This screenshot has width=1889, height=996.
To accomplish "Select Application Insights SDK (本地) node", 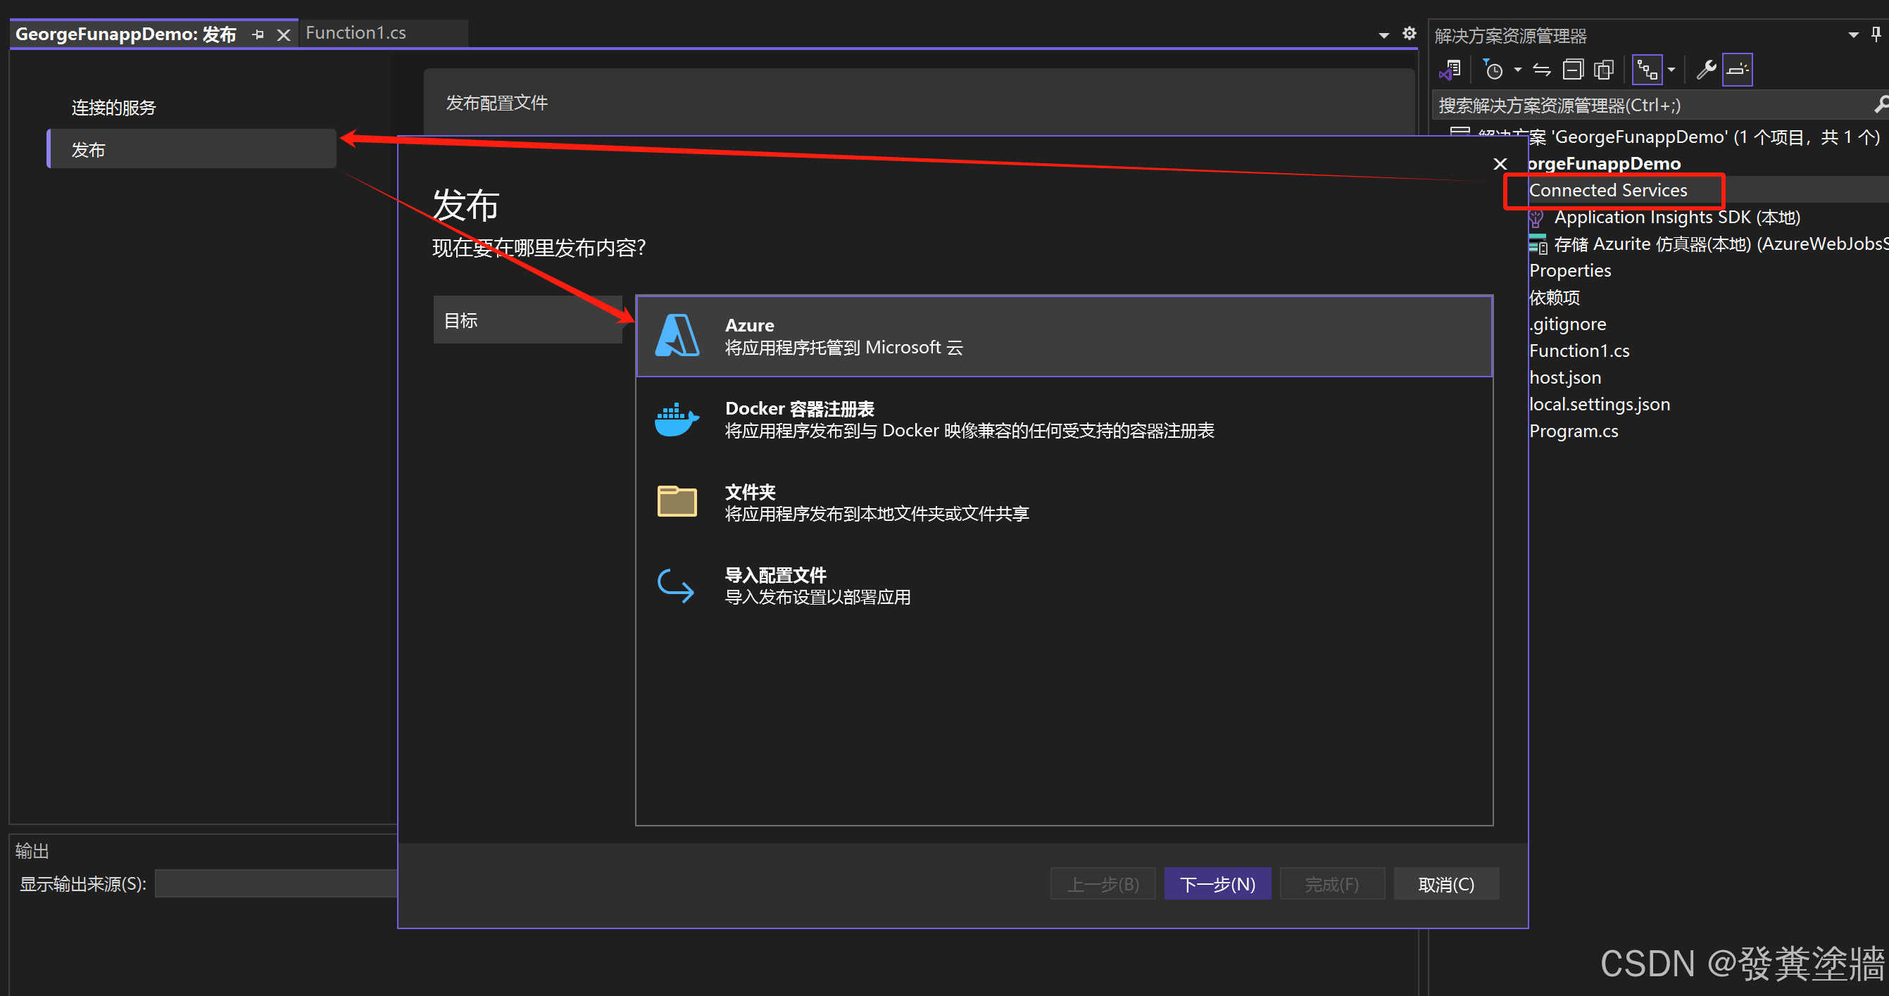I will pyautogui.click(x=1677, y=218).
